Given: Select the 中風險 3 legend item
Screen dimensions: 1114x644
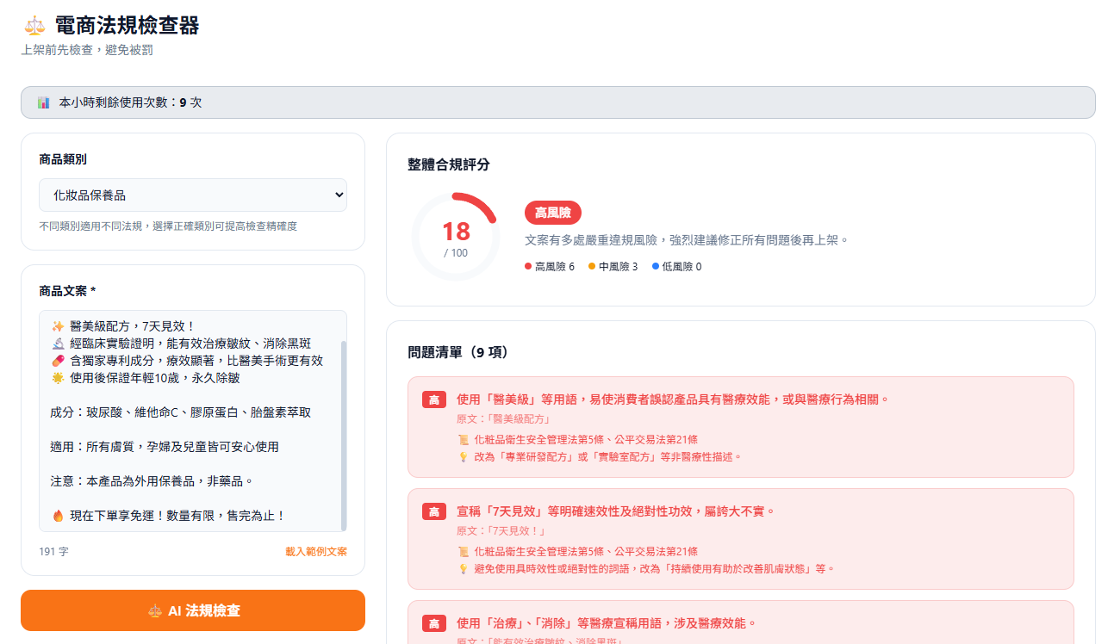Looking at the screenshot, I should coord(613,267).
